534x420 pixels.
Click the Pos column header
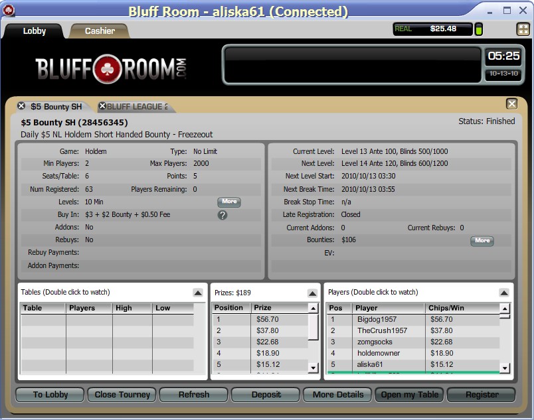pyautogui.click(x=339, y=308)
